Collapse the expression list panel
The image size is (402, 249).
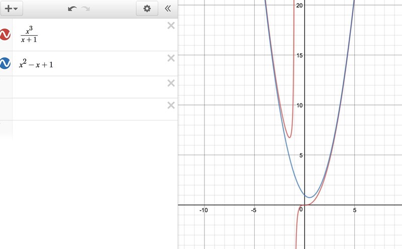coord(168,9)
